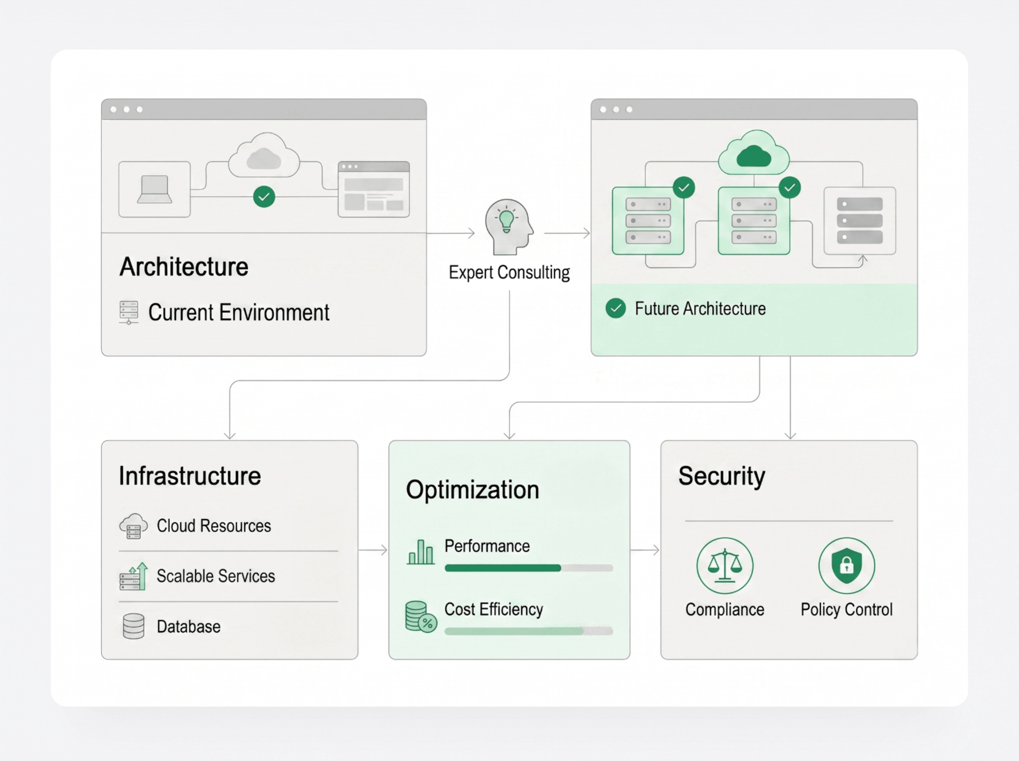Viewport: 1019px width, 761px height.
Task: Click the checkmark badge on first green server
Action: point(684,187)
